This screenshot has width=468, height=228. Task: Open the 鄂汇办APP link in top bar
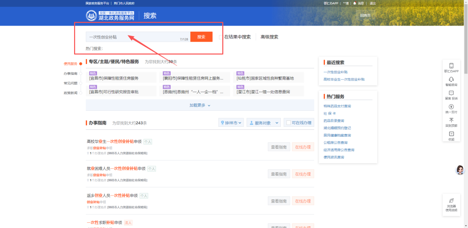tap(331, 3)
